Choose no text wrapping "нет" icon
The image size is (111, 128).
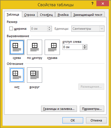pyautogui.click(x=17, y=75)
